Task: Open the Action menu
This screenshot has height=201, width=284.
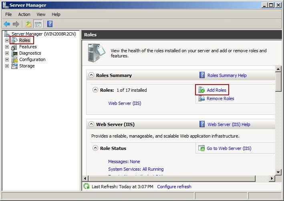Action: coord(24,14)
